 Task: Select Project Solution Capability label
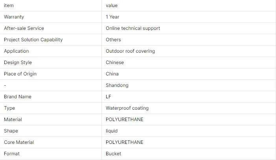coord(33,40)
